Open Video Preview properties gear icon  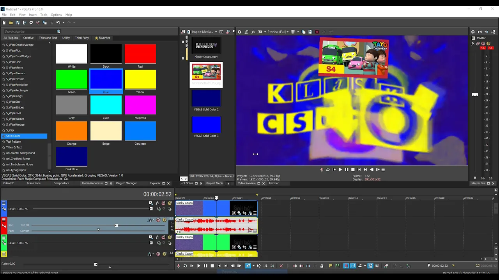click(x=239, y=32)
